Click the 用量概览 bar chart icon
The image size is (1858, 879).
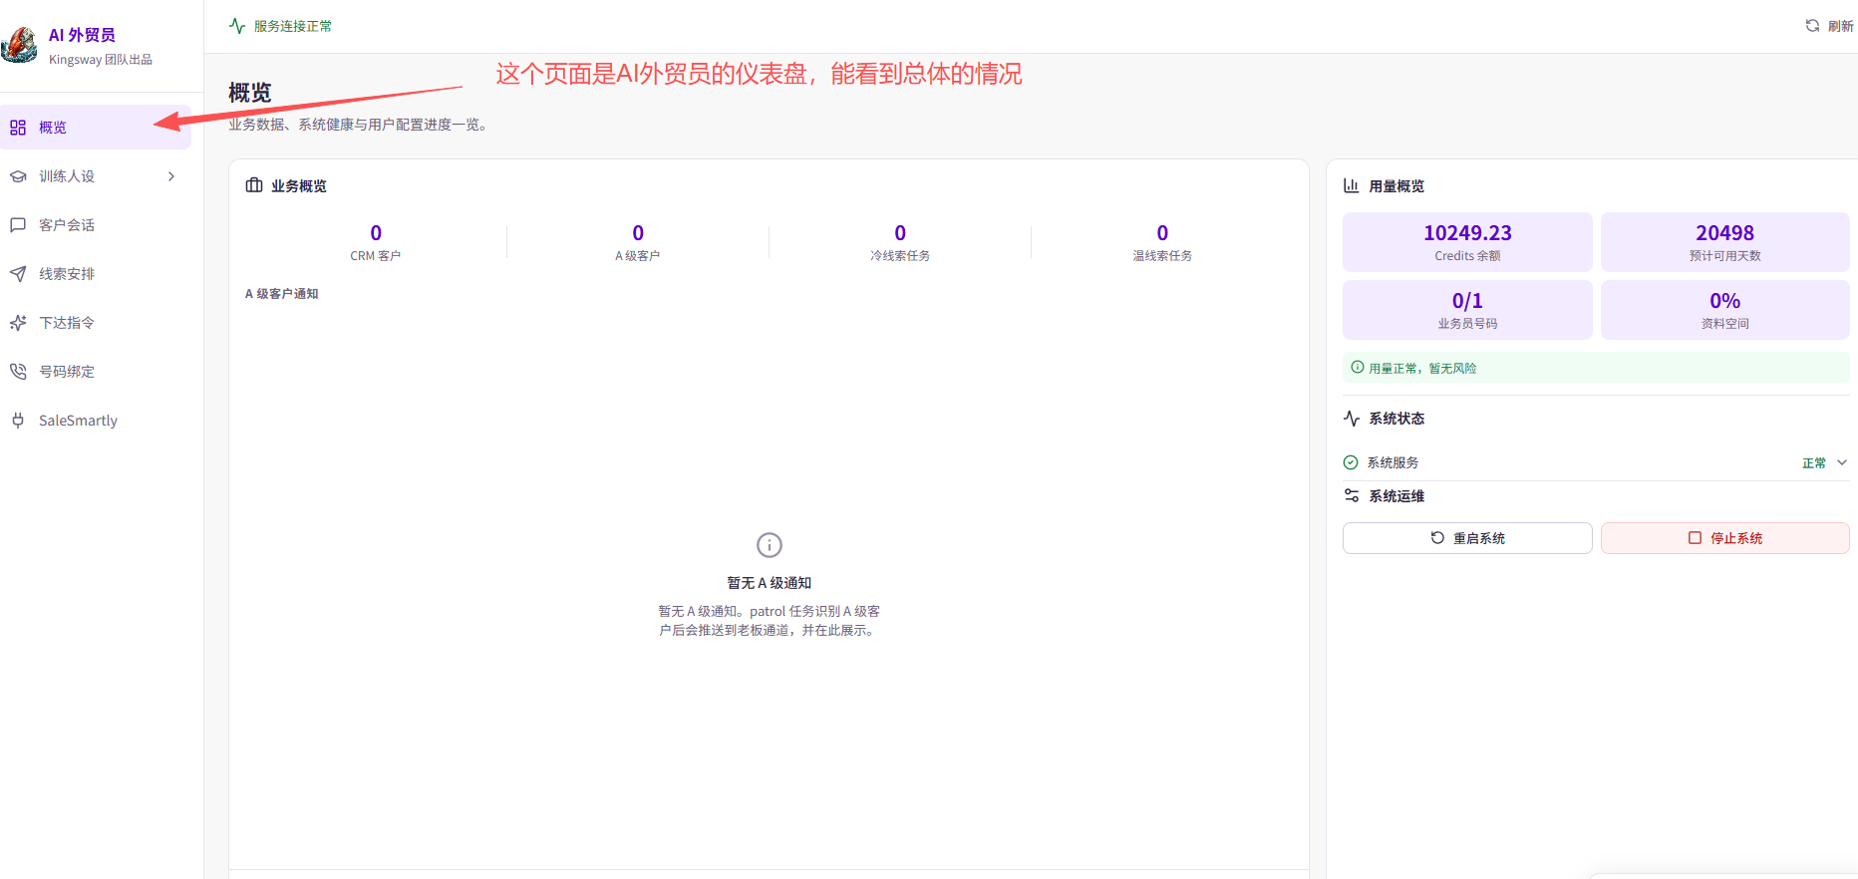click(1352, 185)
